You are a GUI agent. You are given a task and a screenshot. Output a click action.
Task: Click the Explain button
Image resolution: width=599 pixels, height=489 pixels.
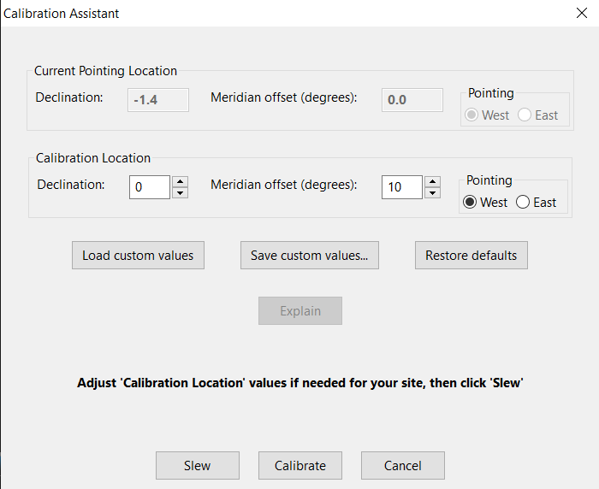coord(300,310)
